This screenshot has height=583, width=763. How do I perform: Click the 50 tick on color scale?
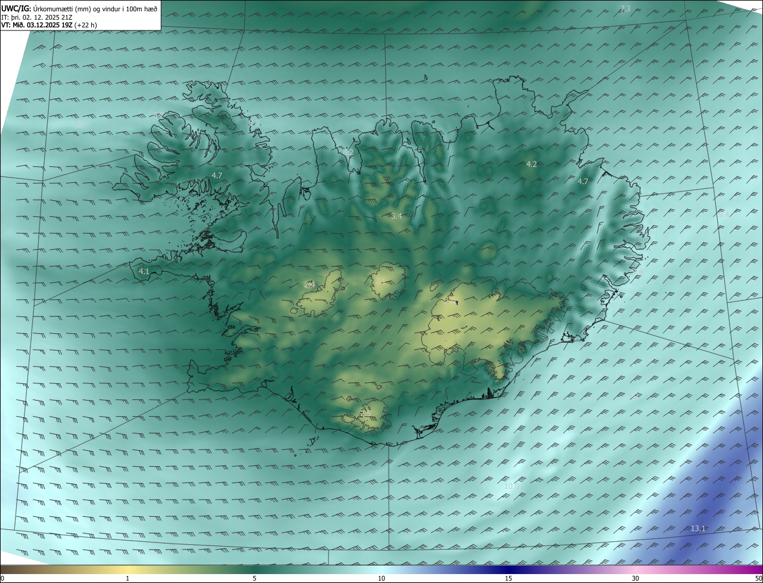click(758, 578)
